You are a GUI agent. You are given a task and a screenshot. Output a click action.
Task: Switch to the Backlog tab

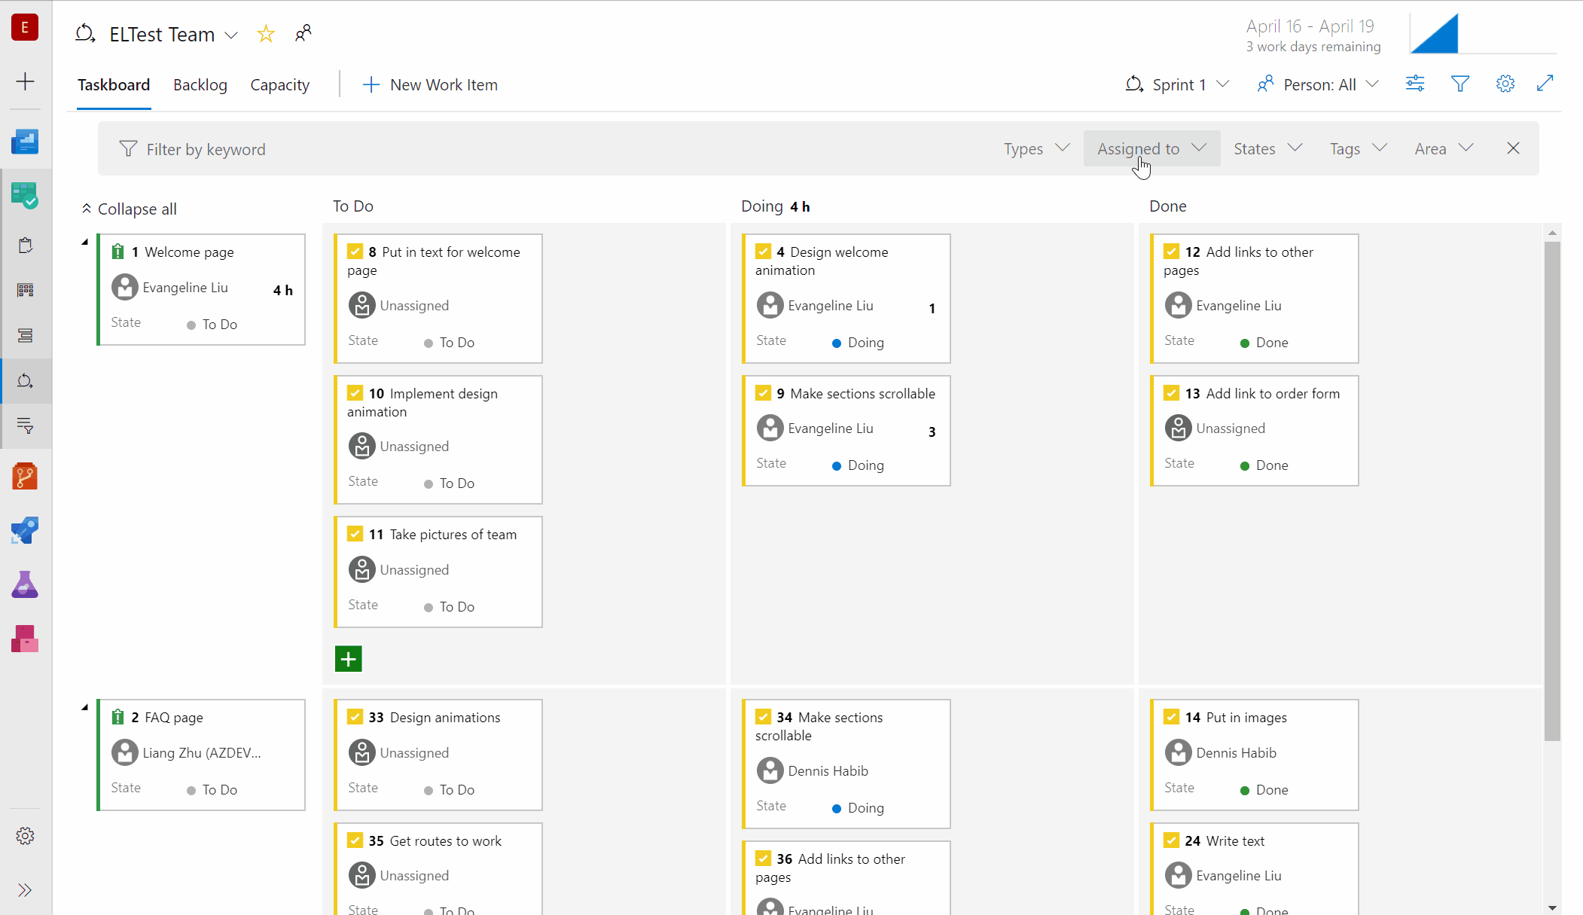[x=200, y=84]
